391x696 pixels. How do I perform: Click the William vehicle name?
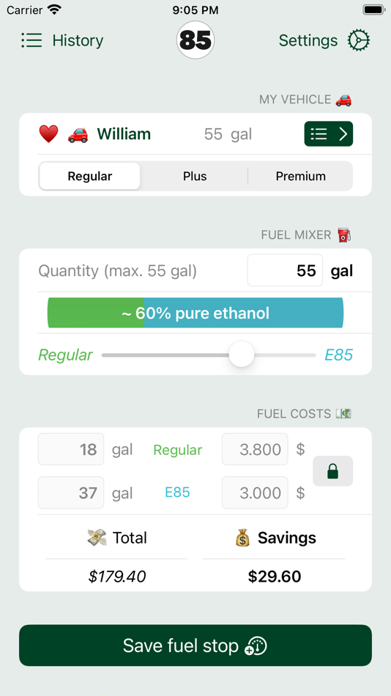coord(124,133)
